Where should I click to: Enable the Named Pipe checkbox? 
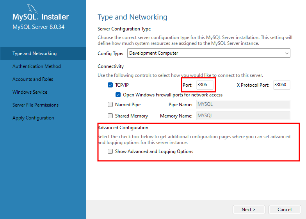(110, 105)
